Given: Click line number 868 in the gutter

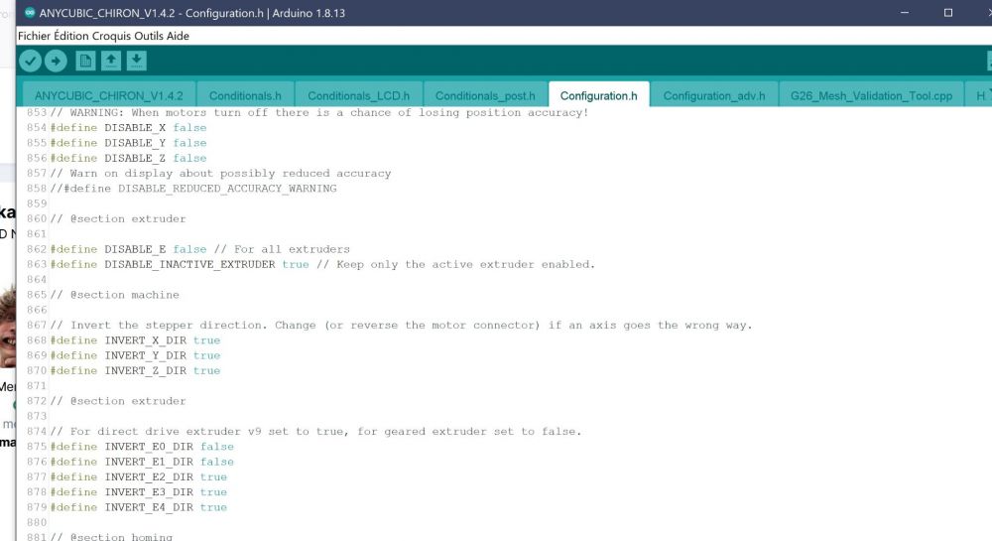Looking at the screenshot, I should [37, 340].
